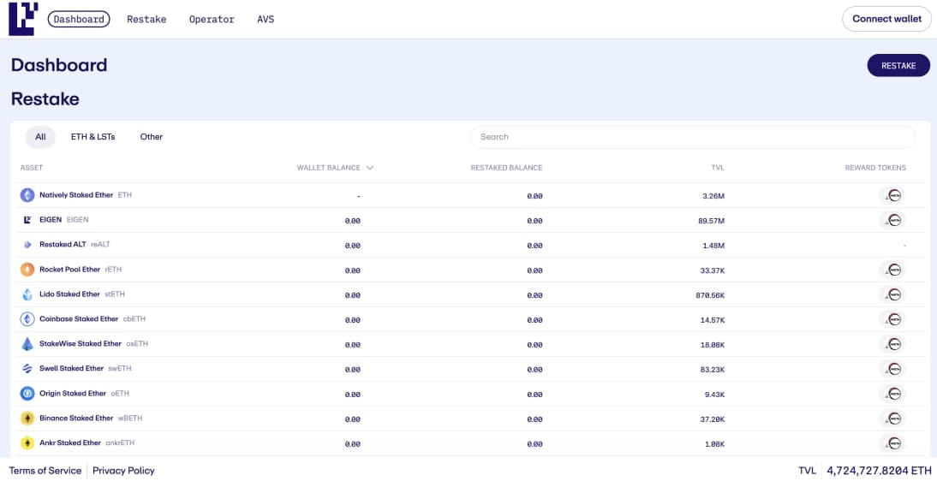The width and height of the screenshot is (937, 481).
Task: Open the Operator page in navigation
Action: [212, 19]
